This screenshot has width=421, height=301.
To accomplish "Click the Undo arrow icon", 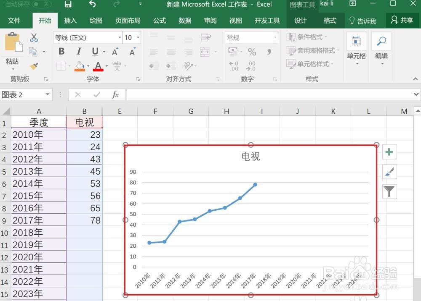I will 92,4.
